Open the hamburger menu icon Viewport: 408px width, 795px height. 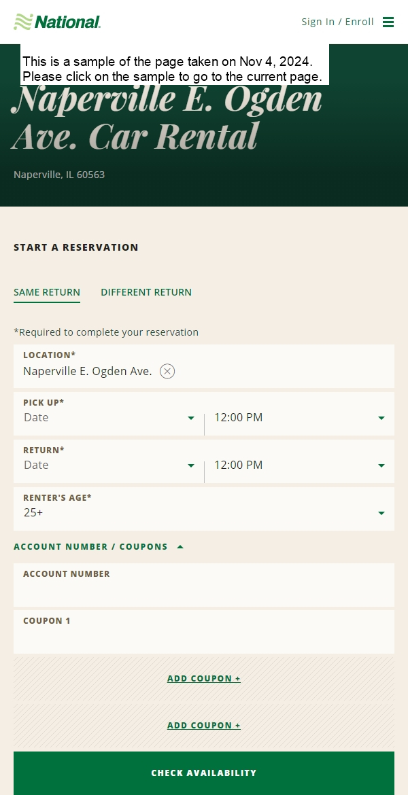(x=388, y=22)
